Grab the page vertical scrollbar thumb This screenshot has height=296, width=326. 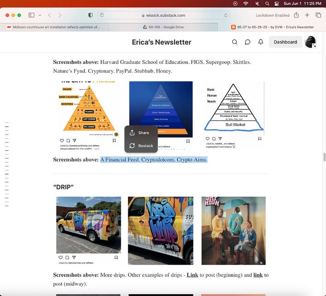[324, 157]
